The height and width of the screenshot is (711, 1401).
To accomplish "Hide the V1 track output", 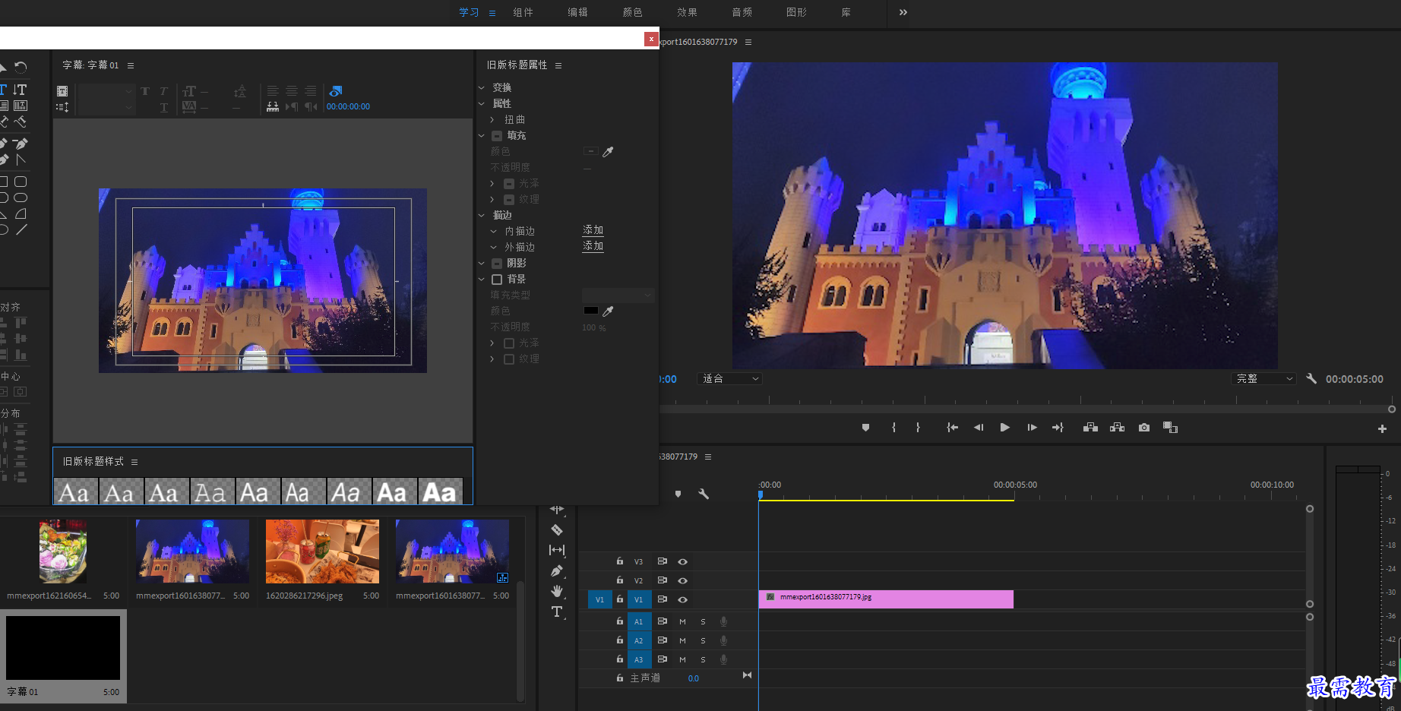I will [x=683, y=600].
